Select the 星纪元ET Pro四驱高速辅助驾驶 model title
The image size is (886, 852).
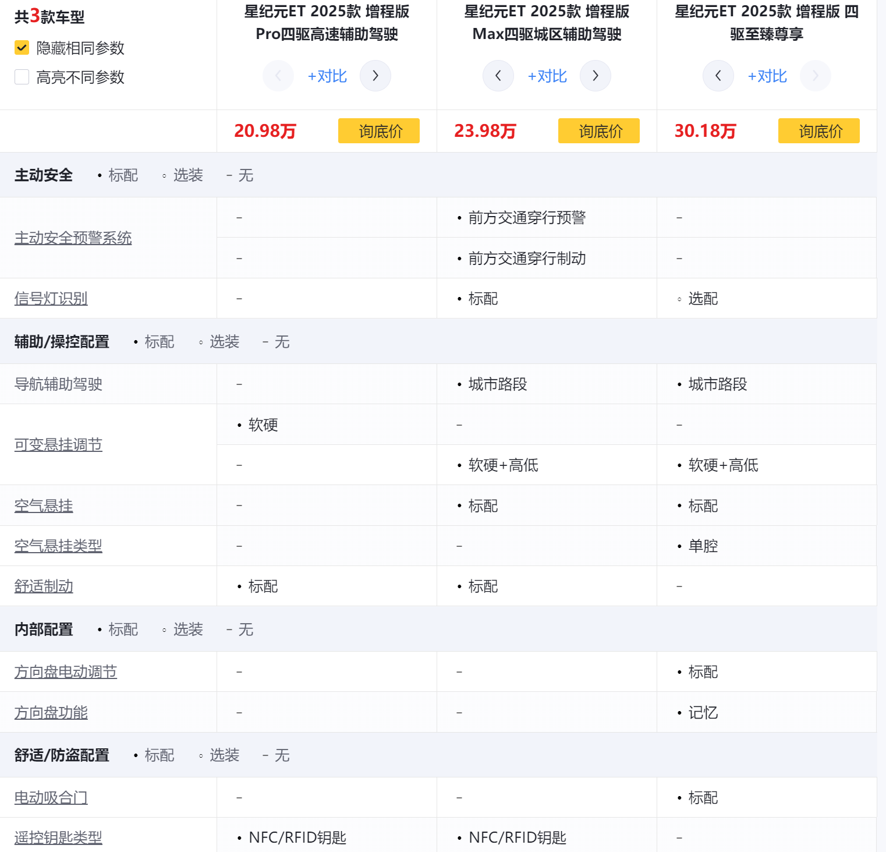(x=327, y=23)
